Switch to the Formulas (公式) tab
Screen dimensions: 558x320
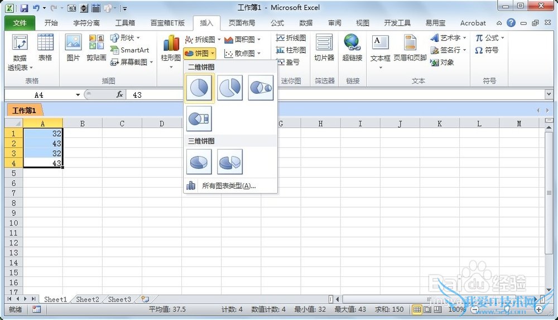point(277,23)
